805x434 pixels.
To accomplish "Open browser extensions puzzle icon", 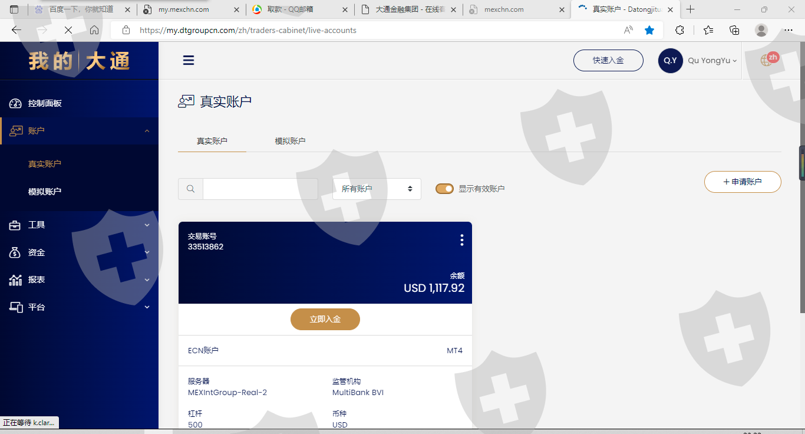I will click(679, 30).
